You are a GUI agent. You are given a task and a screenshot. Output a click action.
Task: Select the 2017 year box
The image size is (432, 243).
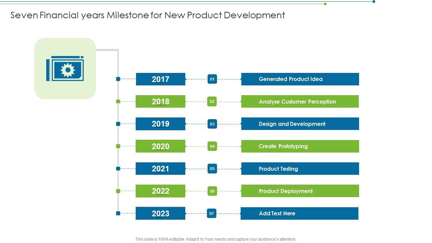pos(160,79)
